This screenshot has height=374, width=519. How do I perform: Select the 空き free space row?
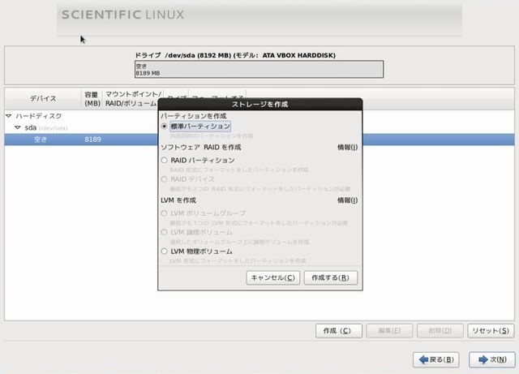pos(81,140)
